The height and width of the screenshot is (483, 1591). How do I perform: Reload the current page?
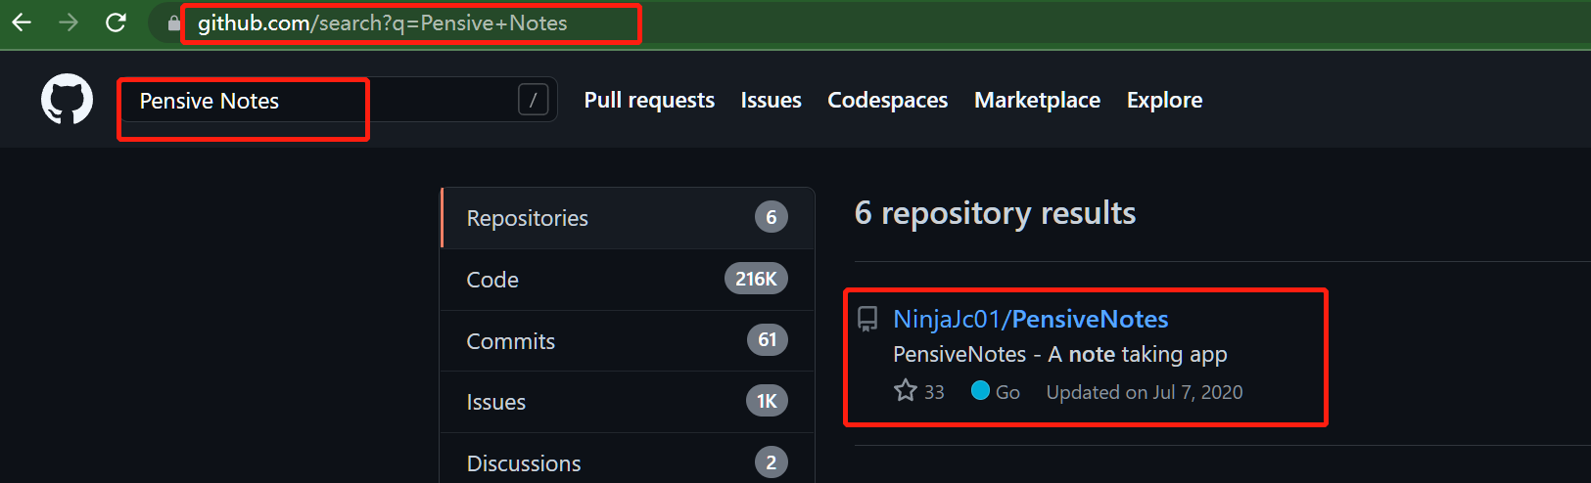(x=116, y=22)
